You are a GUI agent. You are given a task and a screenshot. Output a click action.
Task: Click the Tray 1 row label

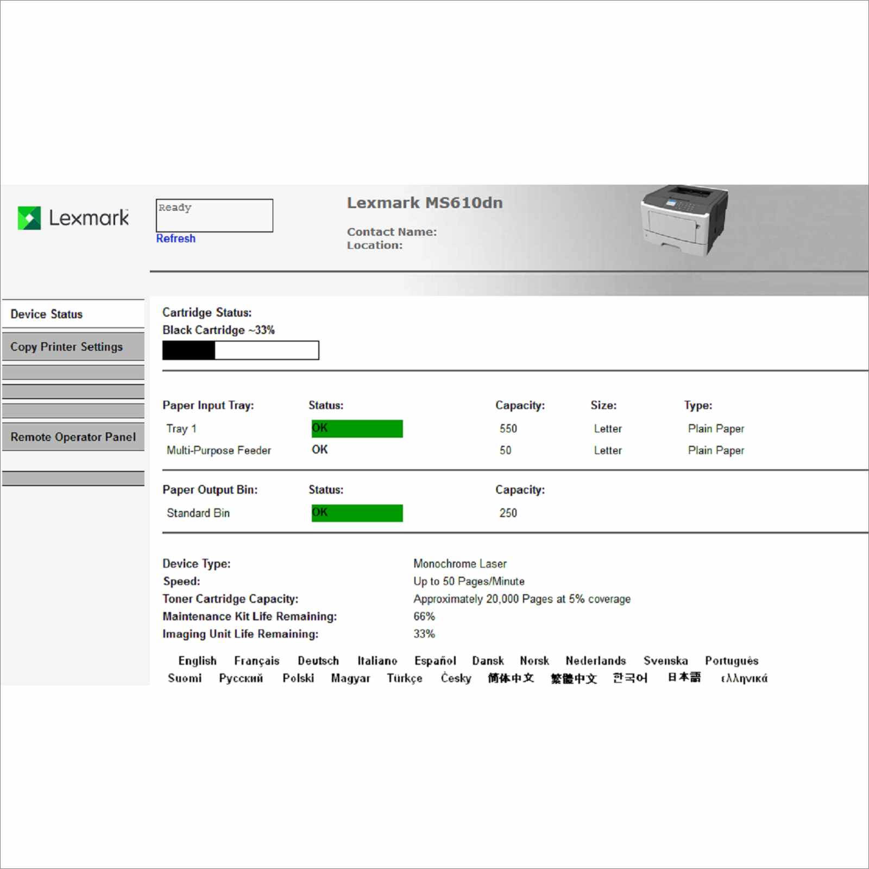181,429
